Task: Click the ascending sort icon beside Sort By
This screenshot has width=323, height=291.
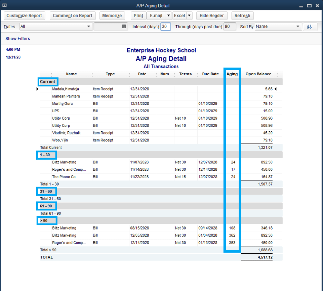Action: coord(310,27)
